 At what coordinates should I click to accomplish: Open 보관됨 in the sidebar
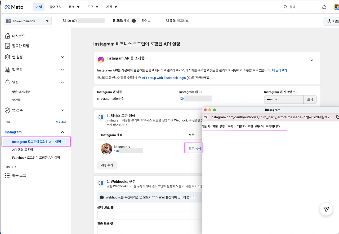click(x=16, y=100)
